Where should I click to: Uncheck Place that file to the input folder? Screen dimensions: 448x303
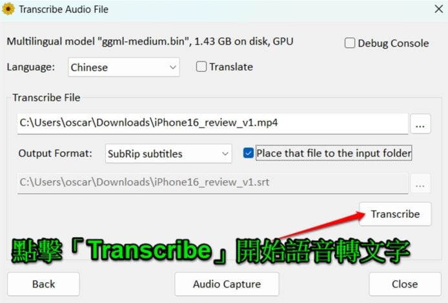tap(249, 153)
